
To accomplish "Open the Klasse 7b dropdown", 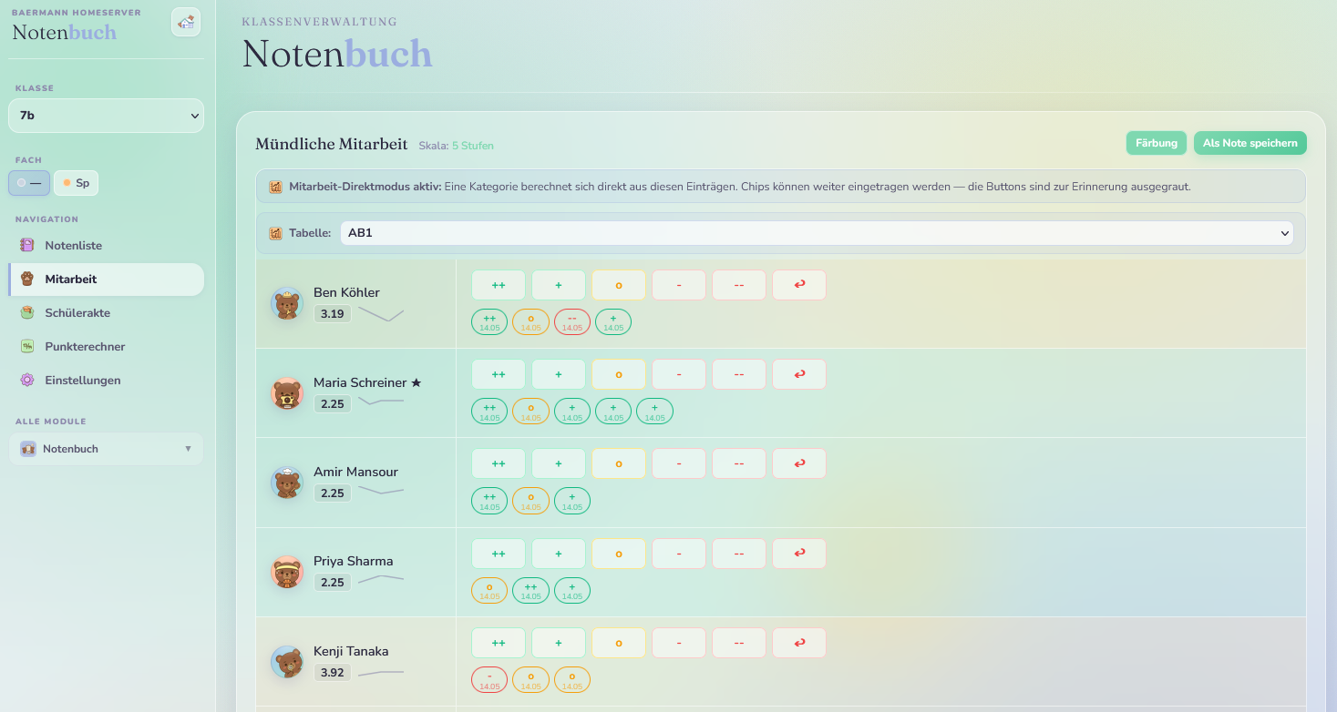I will [107, 116].
